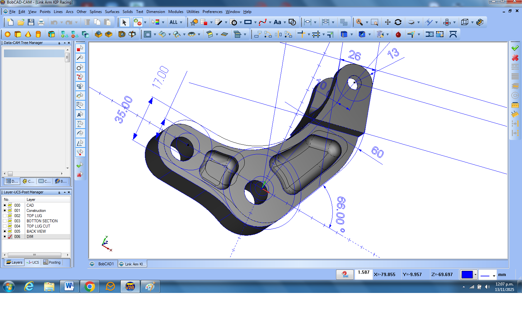
Task: Open the line style dropdown in status bar
Action: pos(494,275)
